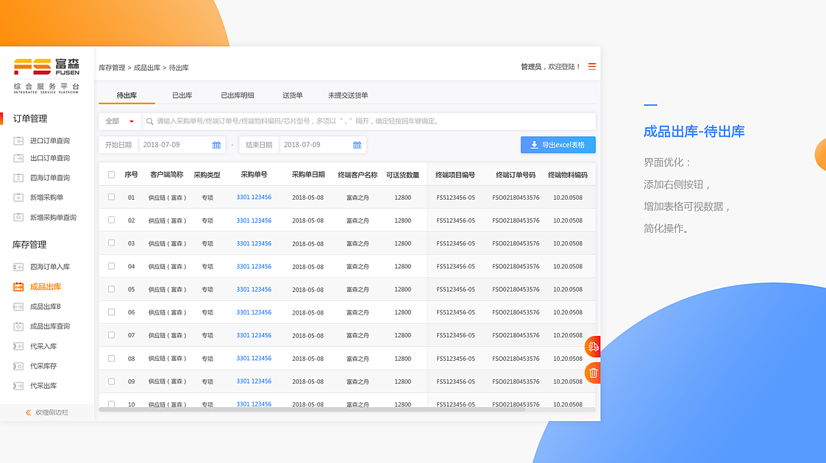The height and width of the screenshot is (463, 826).
Task: Click 库存管理 in breadcrumb
Action: coord(113,68)
